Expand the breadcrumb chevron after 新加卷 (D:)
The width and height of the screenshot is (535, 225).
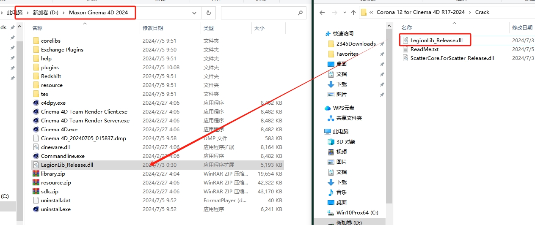coord(64,13)
